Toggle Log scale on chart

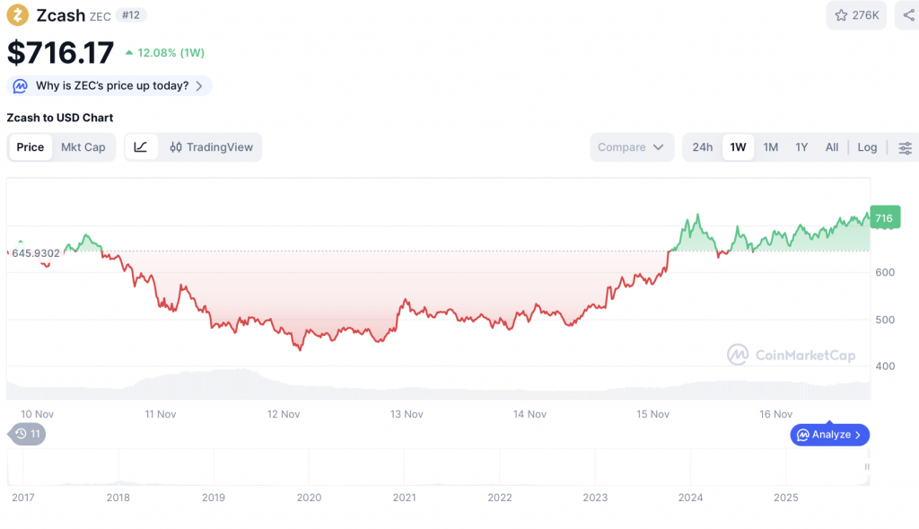click(867, 147)
